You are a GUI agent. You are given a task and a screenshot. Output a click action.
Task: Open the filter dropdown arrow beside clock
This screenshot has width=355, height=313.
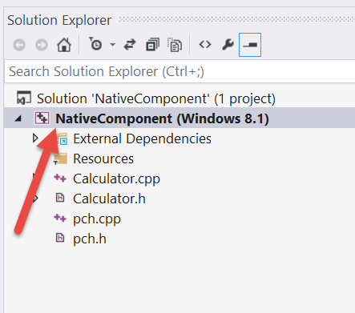coord(113,45)
